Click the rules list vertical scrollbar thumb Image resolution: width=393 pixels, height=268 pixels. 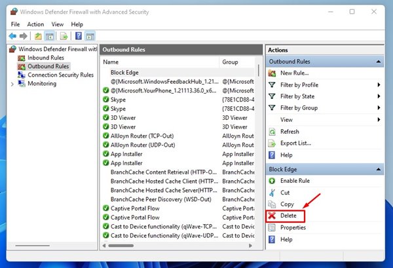[259, 70]
